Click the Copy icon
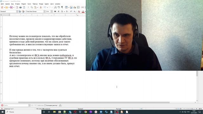203x114 pixels. coord(32,7)
